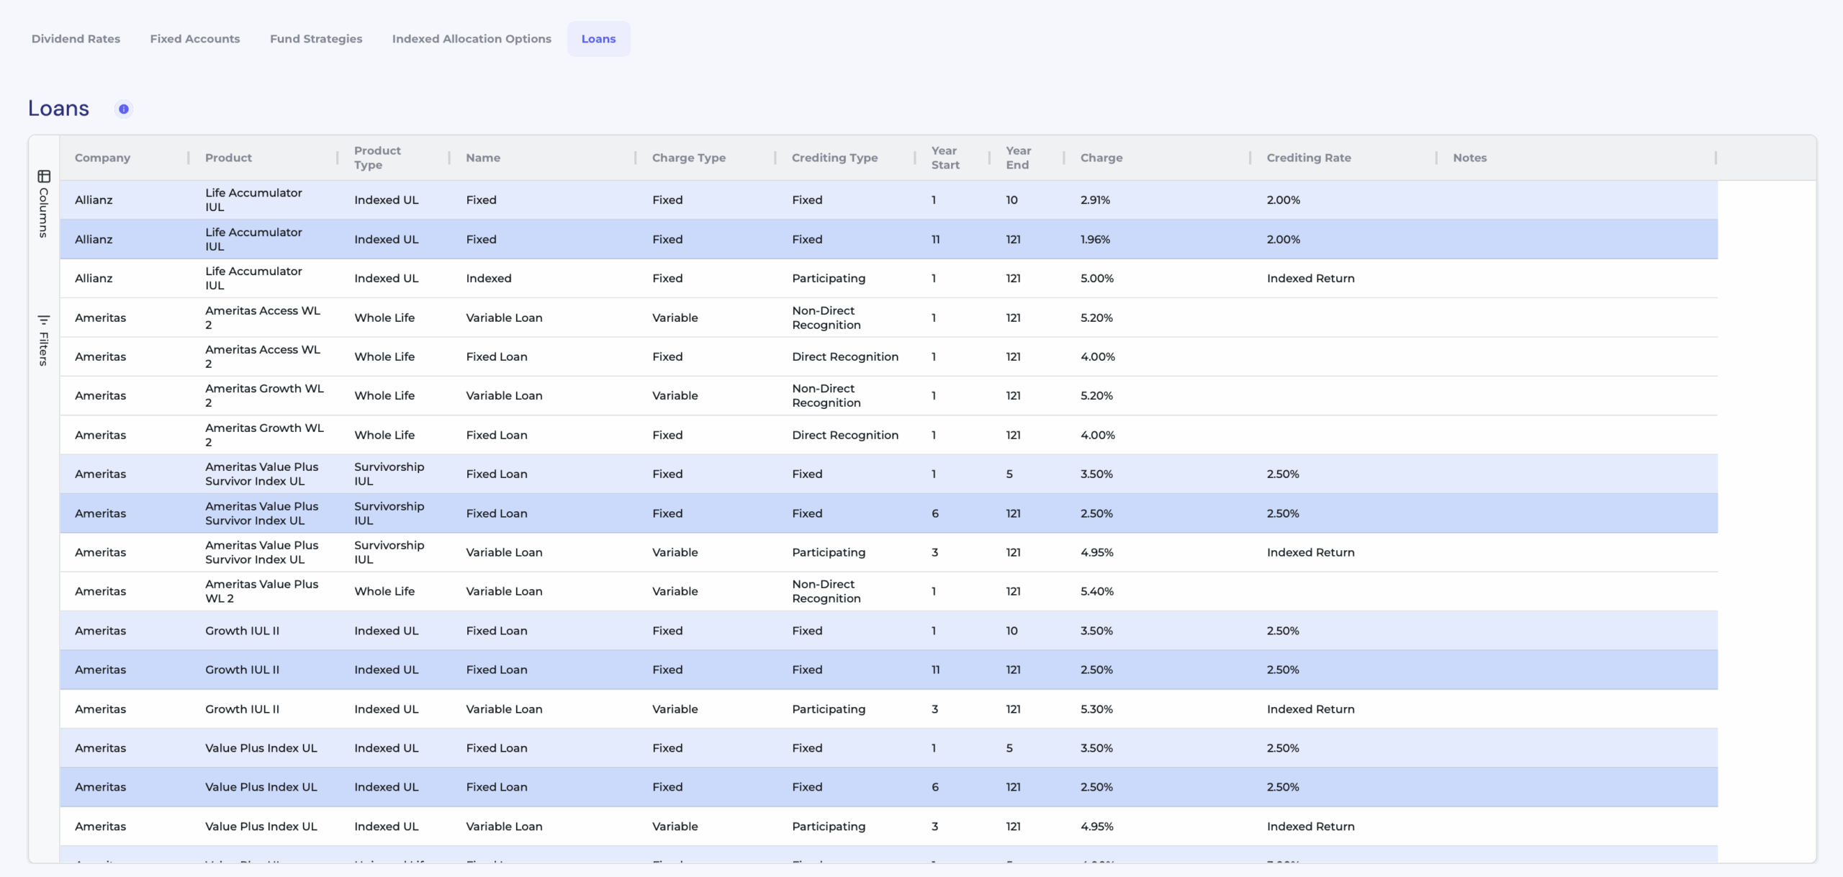Click the Notes column header
Image resolution: width=1843 pixels, height=877 pixels.
(1469, 158)
